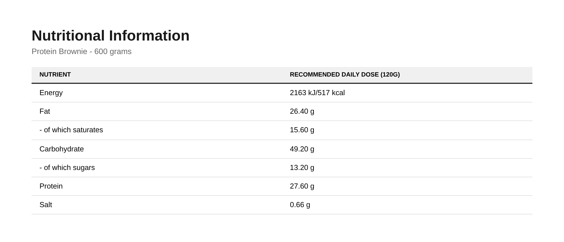
Task: Select the of which sugars label
Action: click(x=67, y=168)
